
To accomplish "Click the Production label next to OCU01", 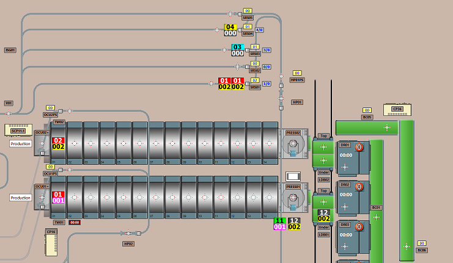I will tap(20, 198).
